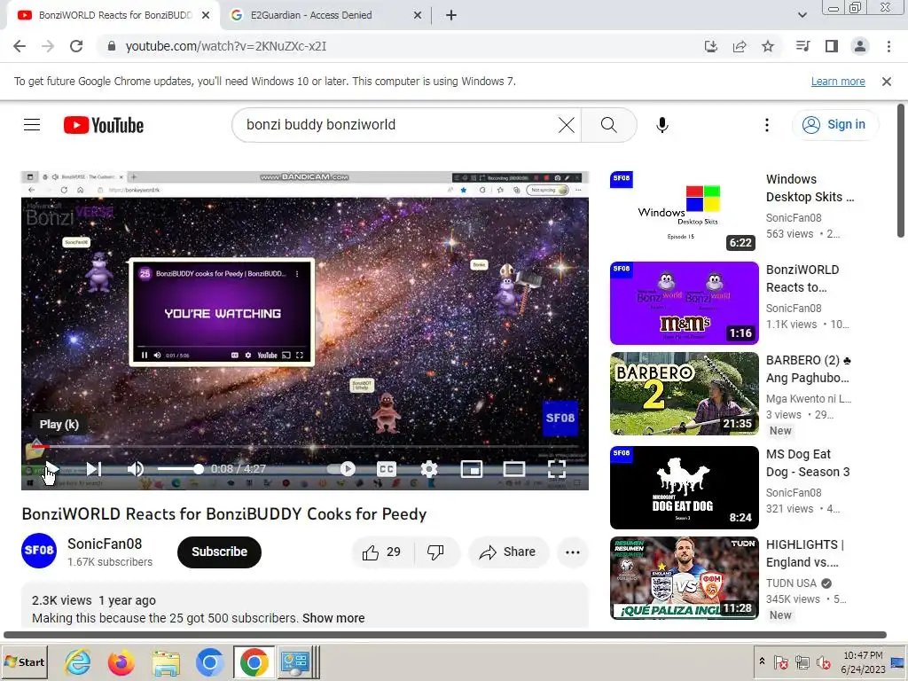Viewport: 908px width, 681px height.
Task: Click the page vertical scrollbar
Action: tap(901, 171)
